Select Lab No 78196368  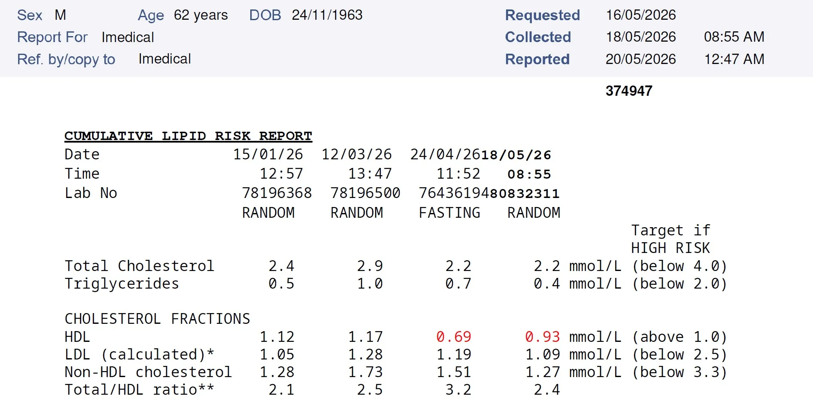277,193
